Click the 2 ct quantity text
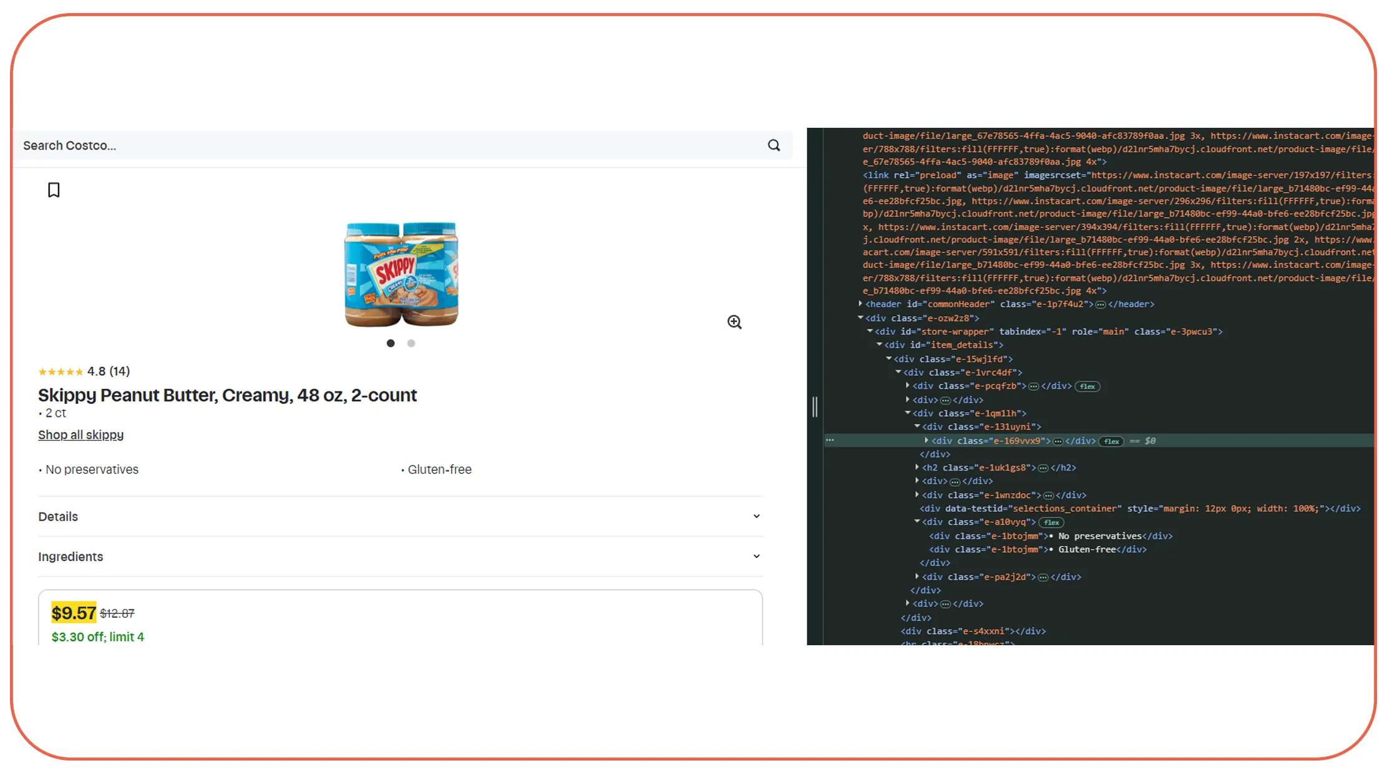The width and height of the screenshot is (1387, 773). coord(52,413)
